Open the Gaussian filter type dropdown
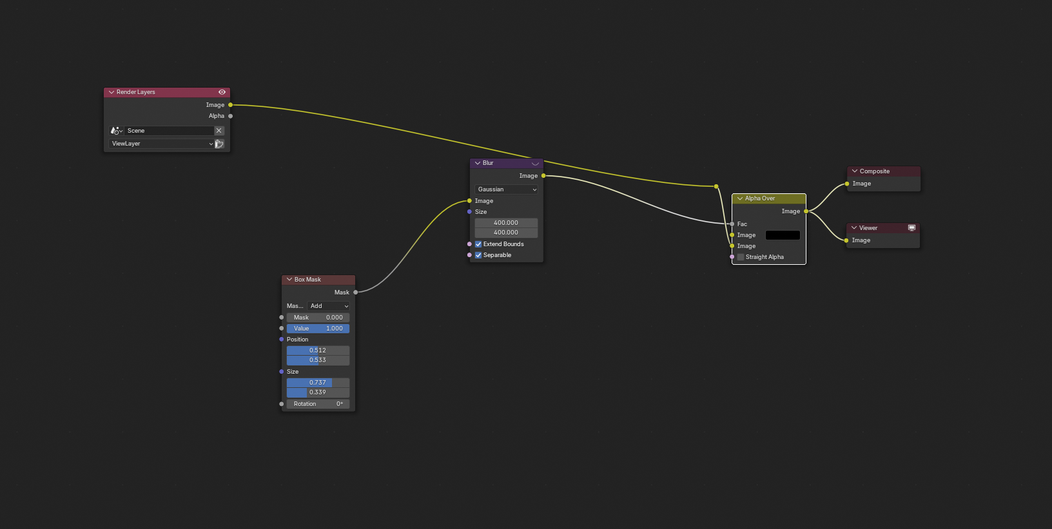Image resolution: width=1052 pixels, height=529 pixels. pyautogui.click(x=507, y=189)
